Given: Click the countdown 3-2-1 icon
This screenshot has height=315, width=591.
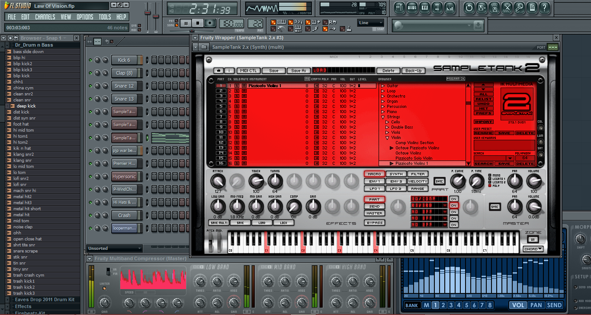Looking at the screenshot, I should 298,22.
